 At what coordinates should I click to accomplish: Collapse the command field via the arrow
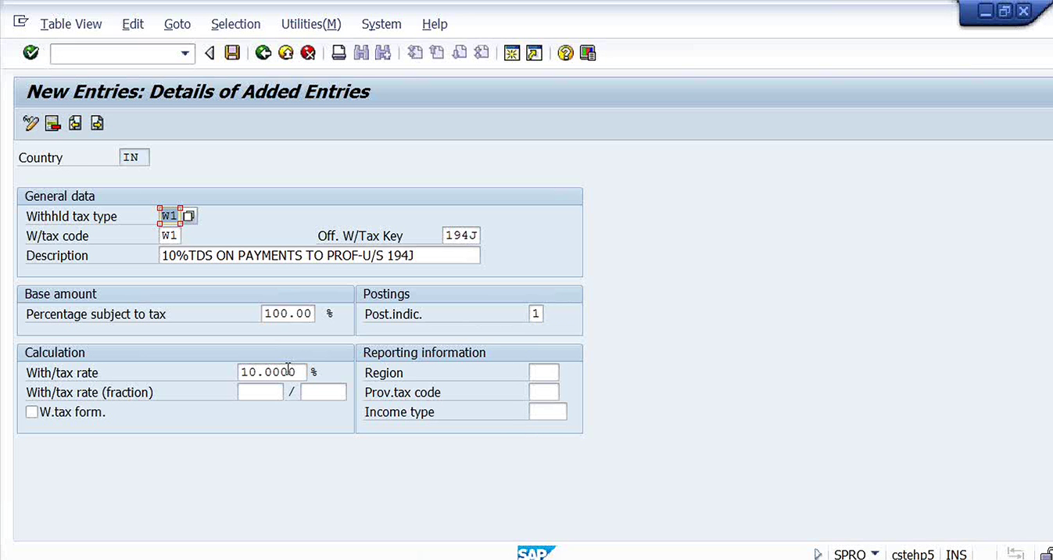(x=210, y=53)
